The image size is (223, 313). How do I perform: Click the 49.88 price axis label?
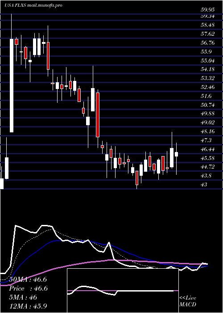click(x=208, y=114)
